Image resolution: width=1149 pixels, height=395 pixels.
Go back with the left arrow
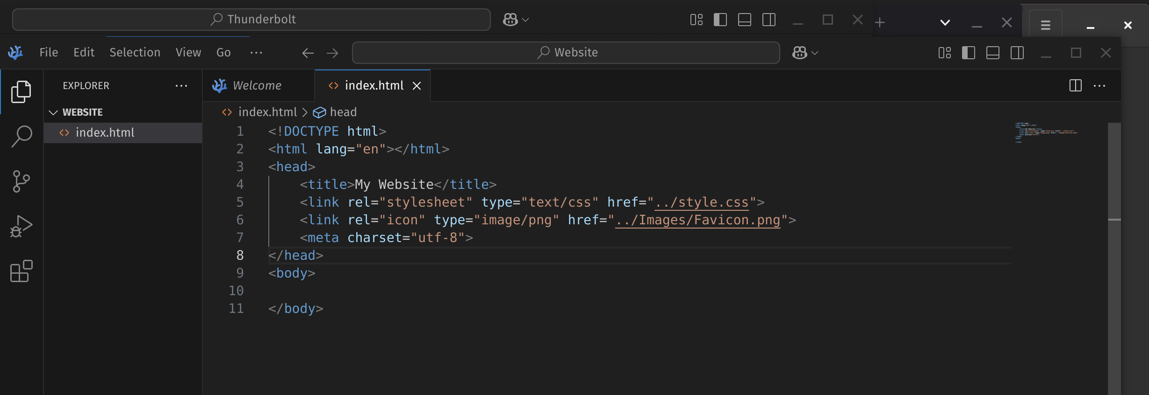[x=308, y=53]
